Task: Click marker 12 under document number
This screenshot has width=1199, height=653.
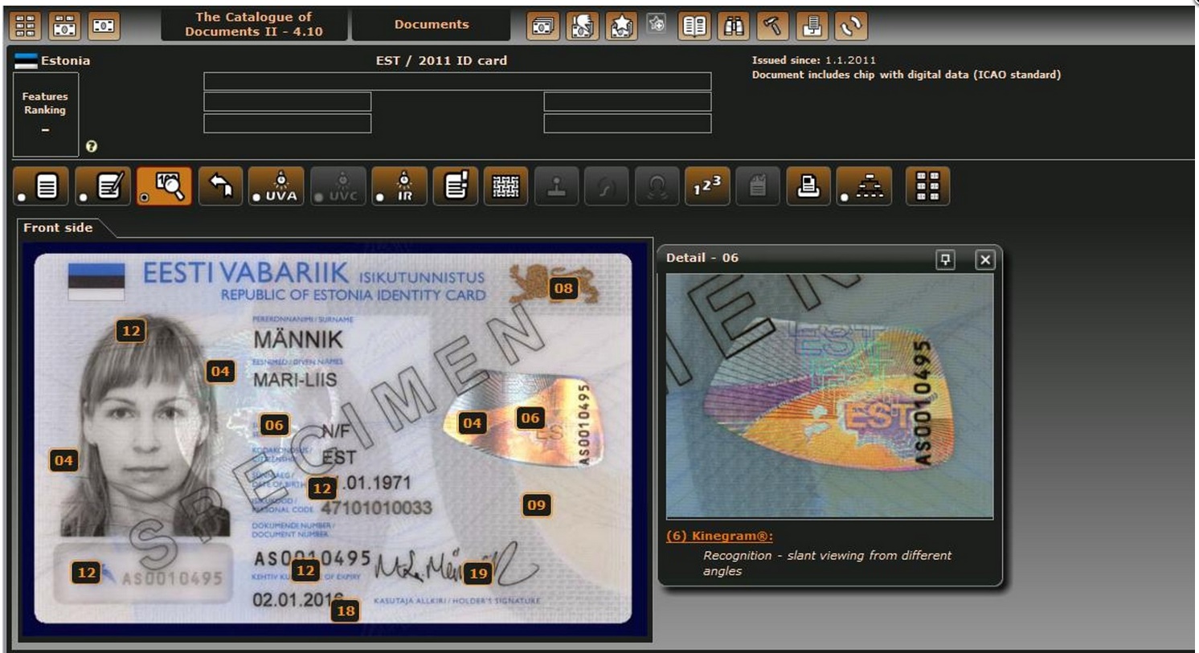Action: point(305,570)
